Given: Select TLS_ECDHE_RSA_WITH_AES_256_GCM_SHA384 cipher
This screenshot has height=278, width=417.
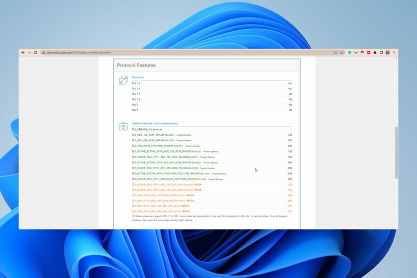Looking at the screenshot, I should (x=212, y=168).
